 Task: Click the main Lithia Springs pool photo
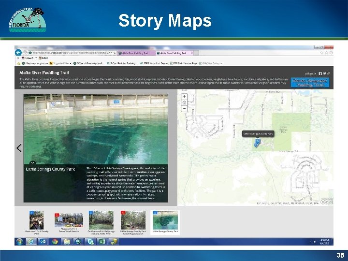[96, 129]
